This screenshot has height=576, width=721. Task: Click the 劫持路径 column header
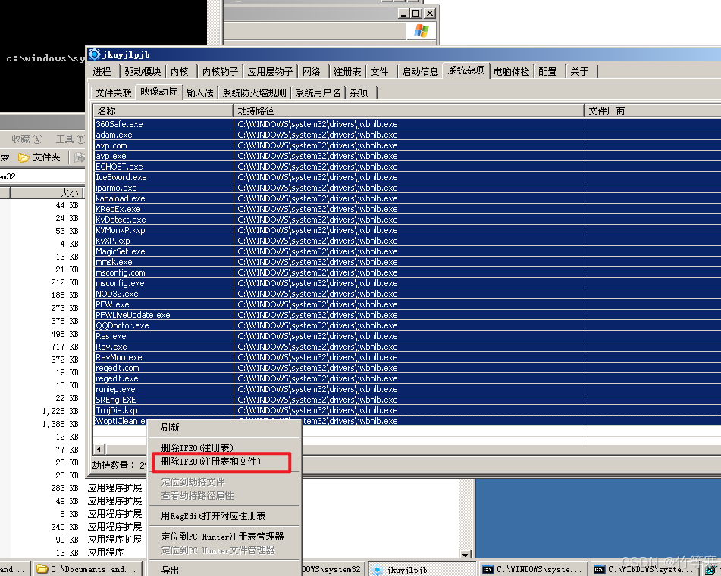coord(408,111)
